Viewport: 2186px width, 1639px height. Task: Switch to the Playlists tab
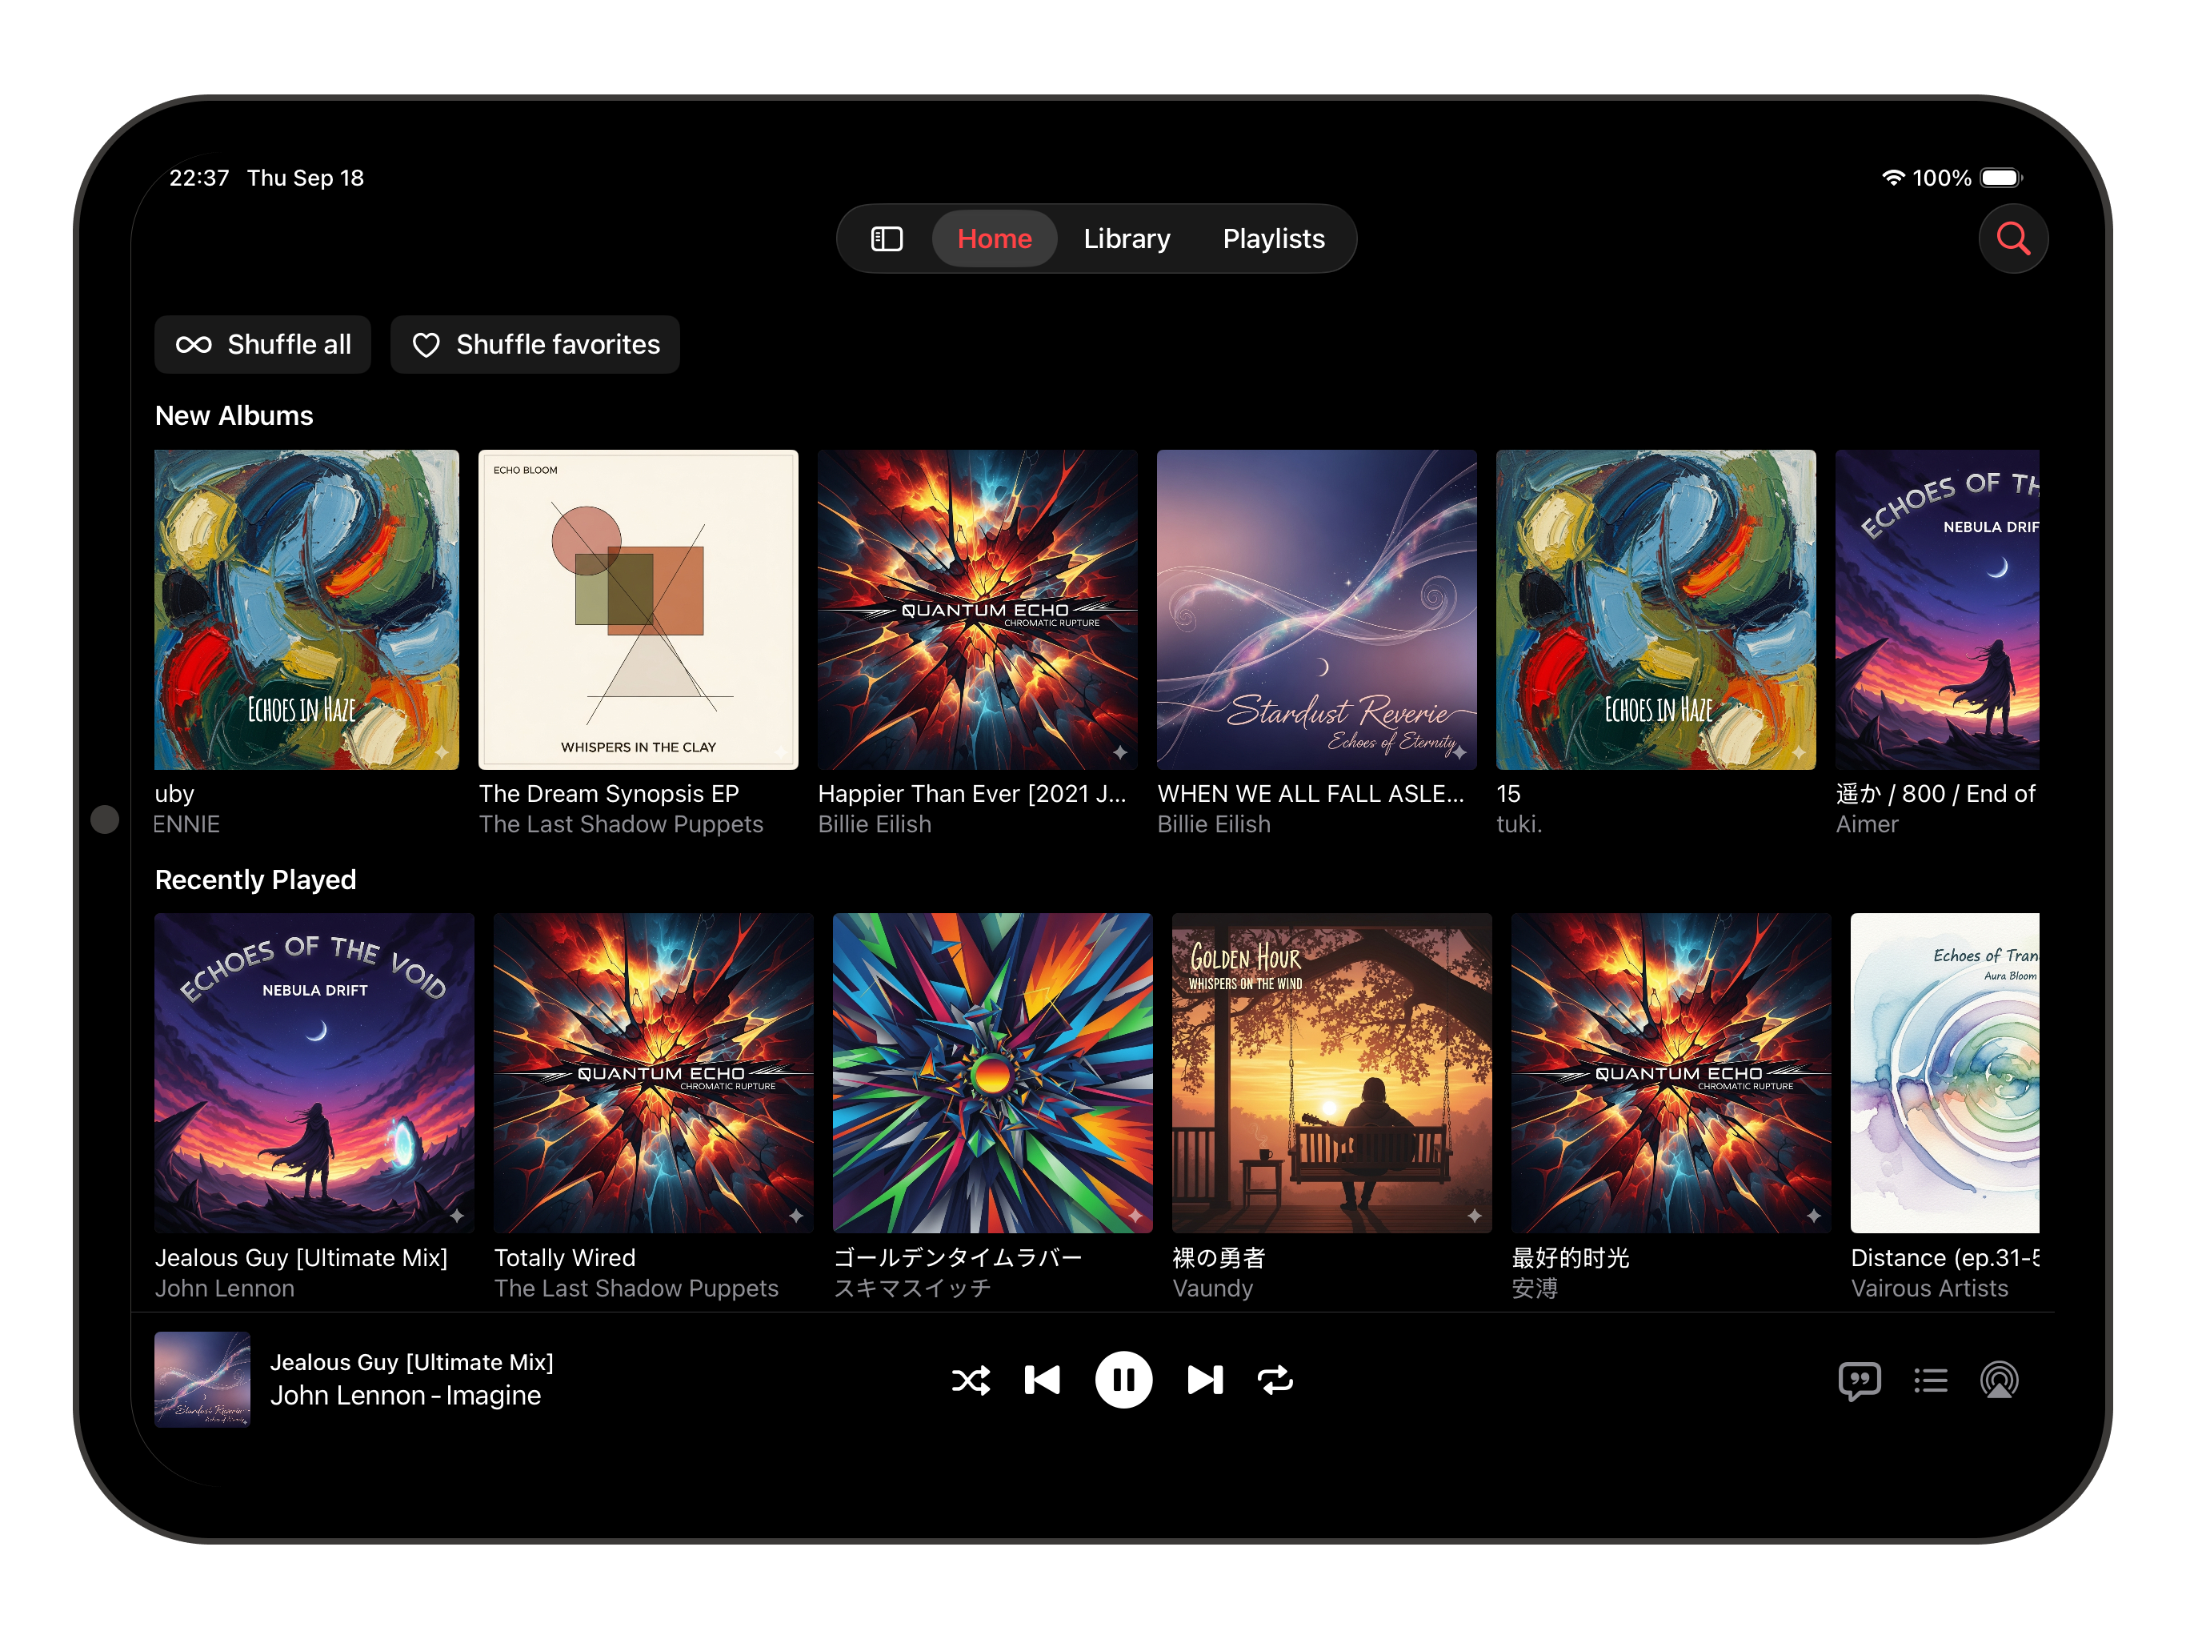pos(1274,239)
